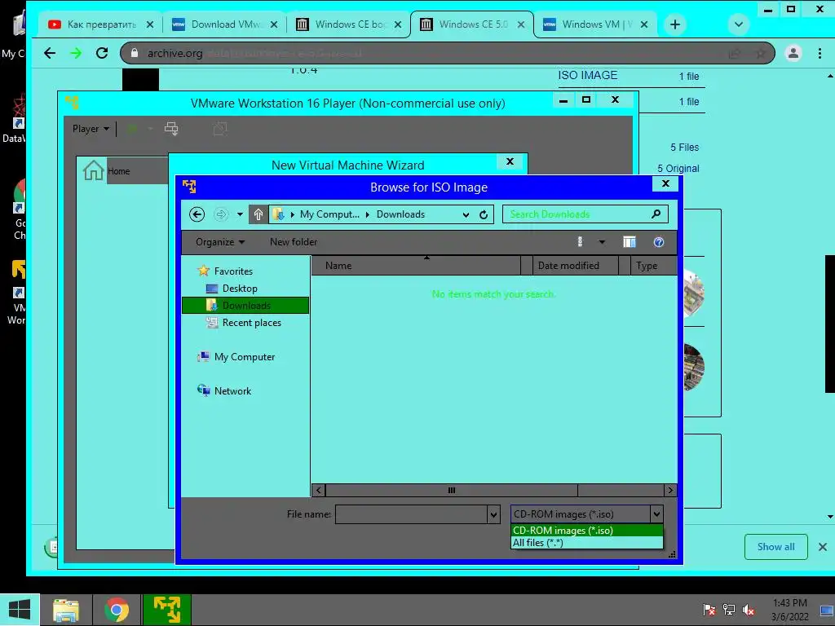The width and height of the screenshot is (835, 626).
Task: Open the Organize menu
Action: 220,242
